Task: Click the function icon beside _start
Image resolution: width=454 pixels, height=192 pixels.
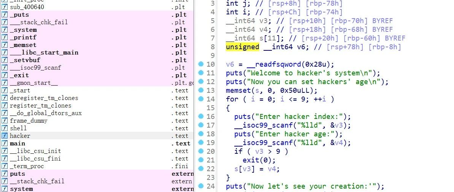Action: [4, 91]
